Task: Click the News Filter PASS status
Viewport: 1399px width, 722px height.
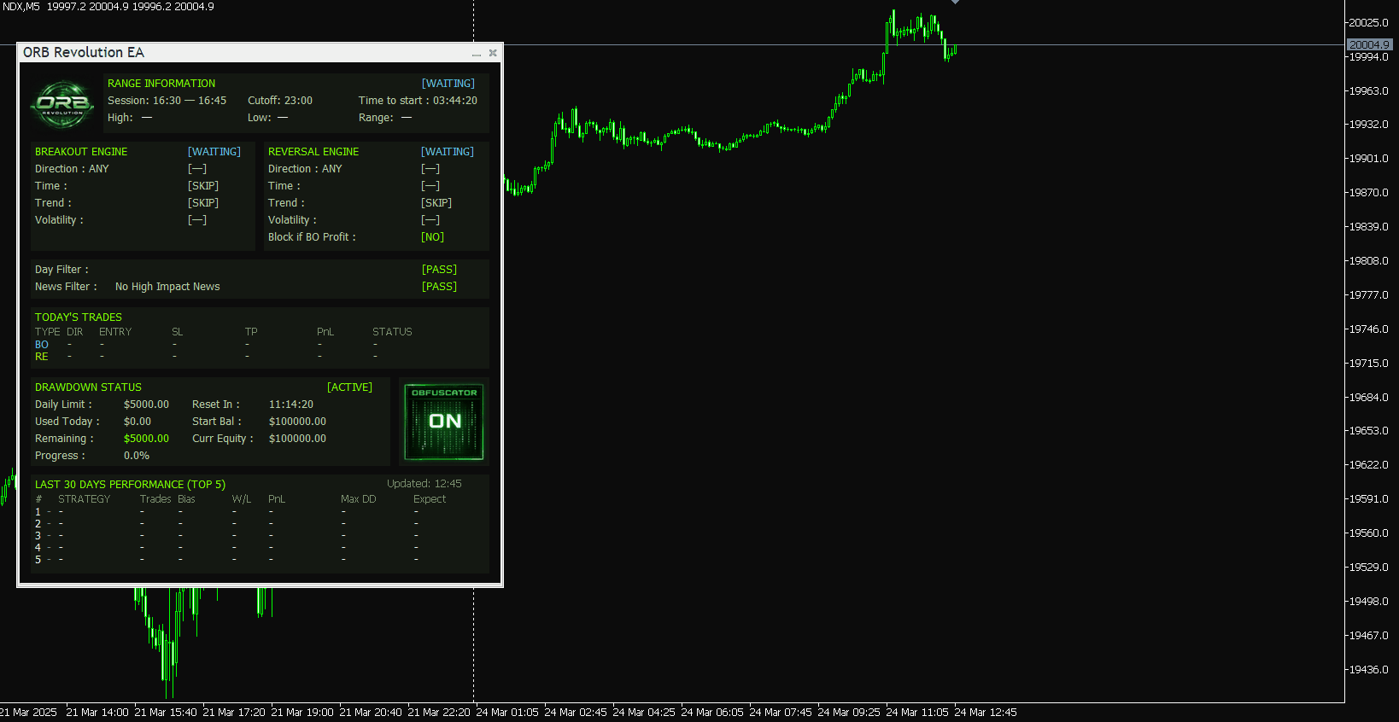Action: tap(439, 287)
